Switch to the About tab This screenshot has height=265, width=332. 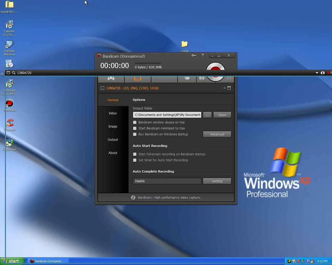click(x=113, y=153)
